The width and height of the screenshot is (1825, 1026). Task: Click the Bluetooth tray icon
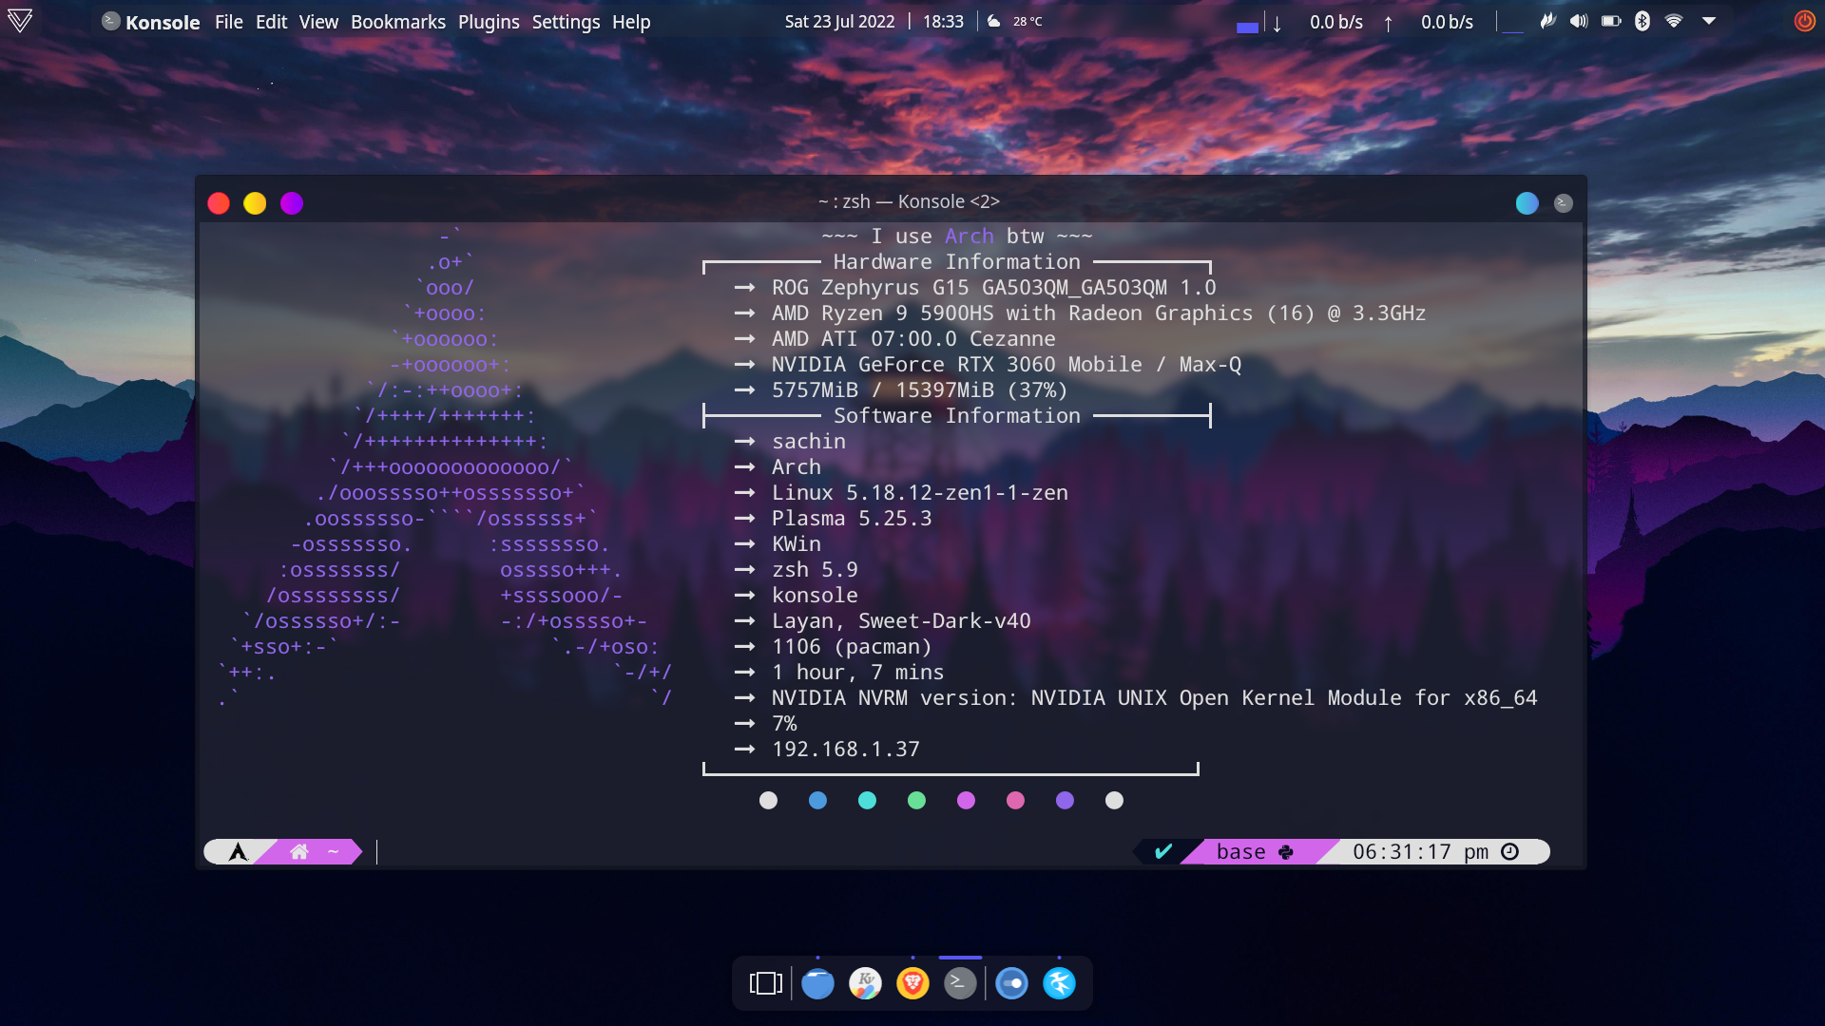pos(1642,21)
